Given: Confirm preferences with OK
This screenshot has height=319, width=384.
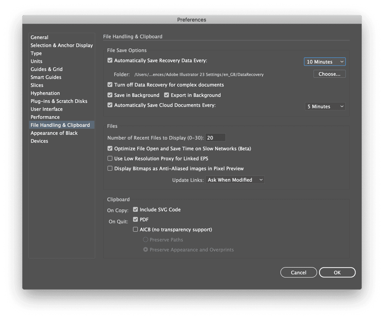Looking at the screenshot, I should pyautogui.click(x=337, y=272).
